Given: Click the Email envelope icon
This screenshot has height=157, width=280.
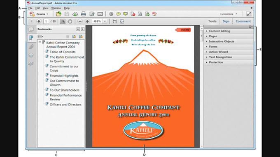Looking at the screenshot, I should [x=100, y=14].
